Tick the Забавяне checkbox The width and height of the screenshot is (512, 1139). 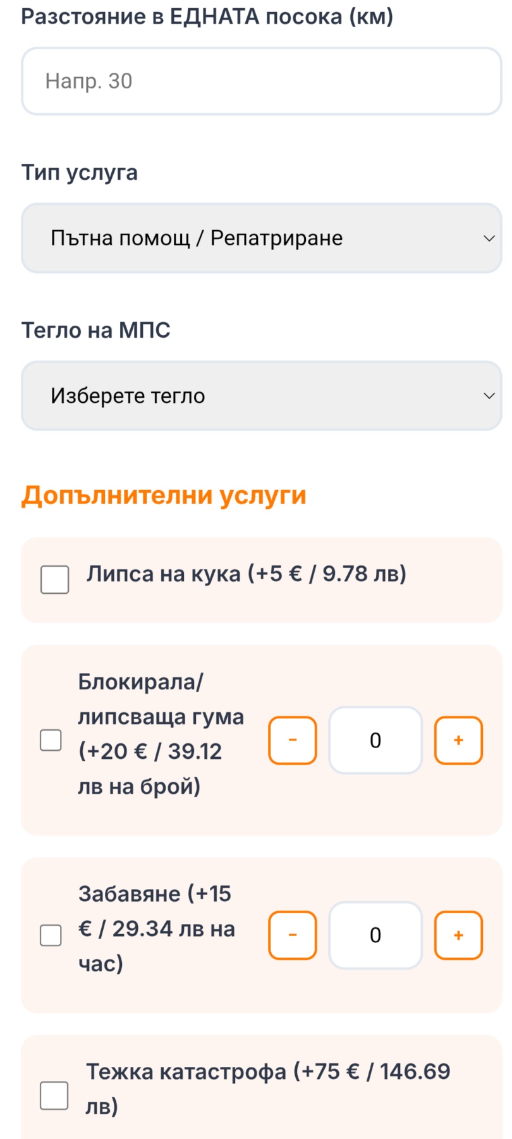[51, 935]
